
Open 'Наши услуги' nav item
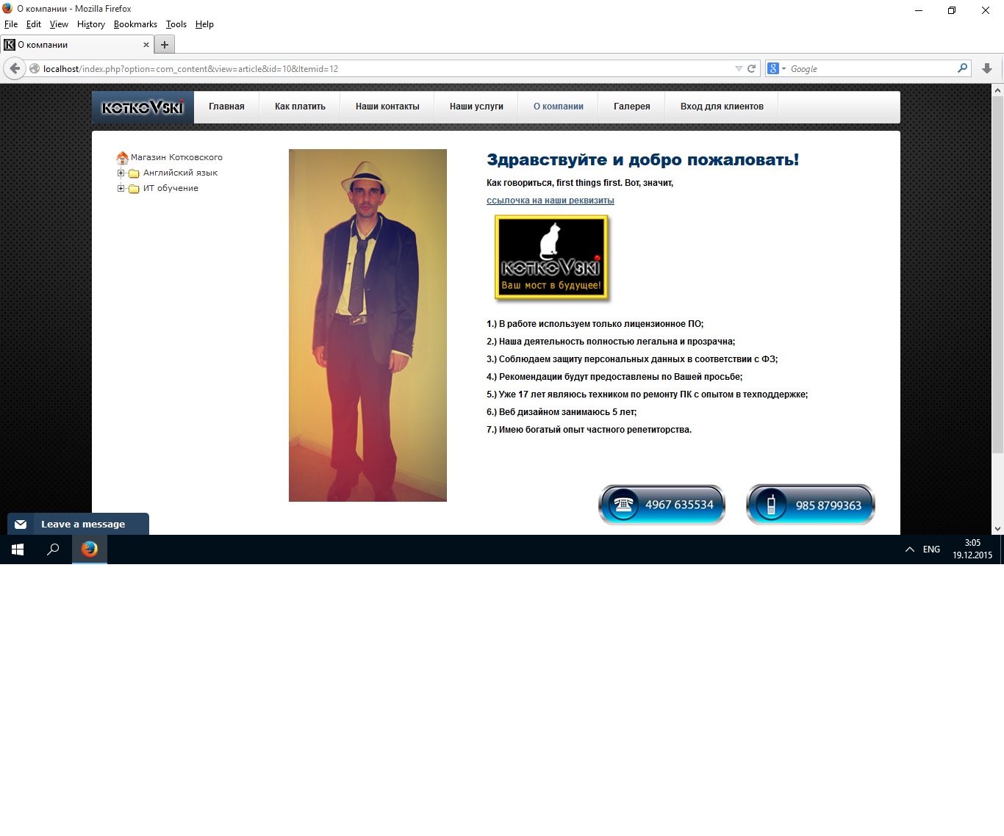[x=476, y=107]
